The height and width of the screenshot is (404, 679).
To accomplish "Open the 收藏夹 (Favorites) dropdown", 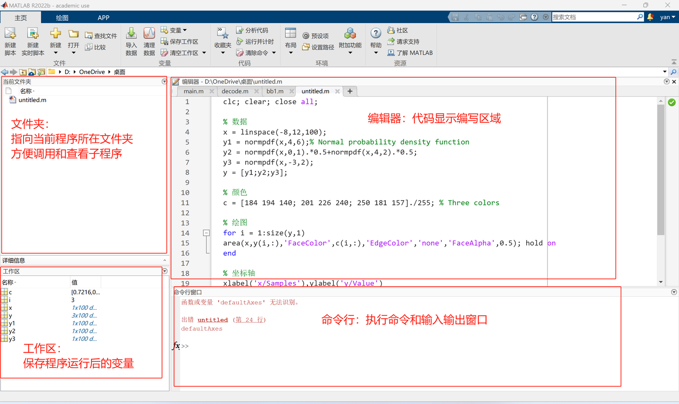I will [223, 53].
